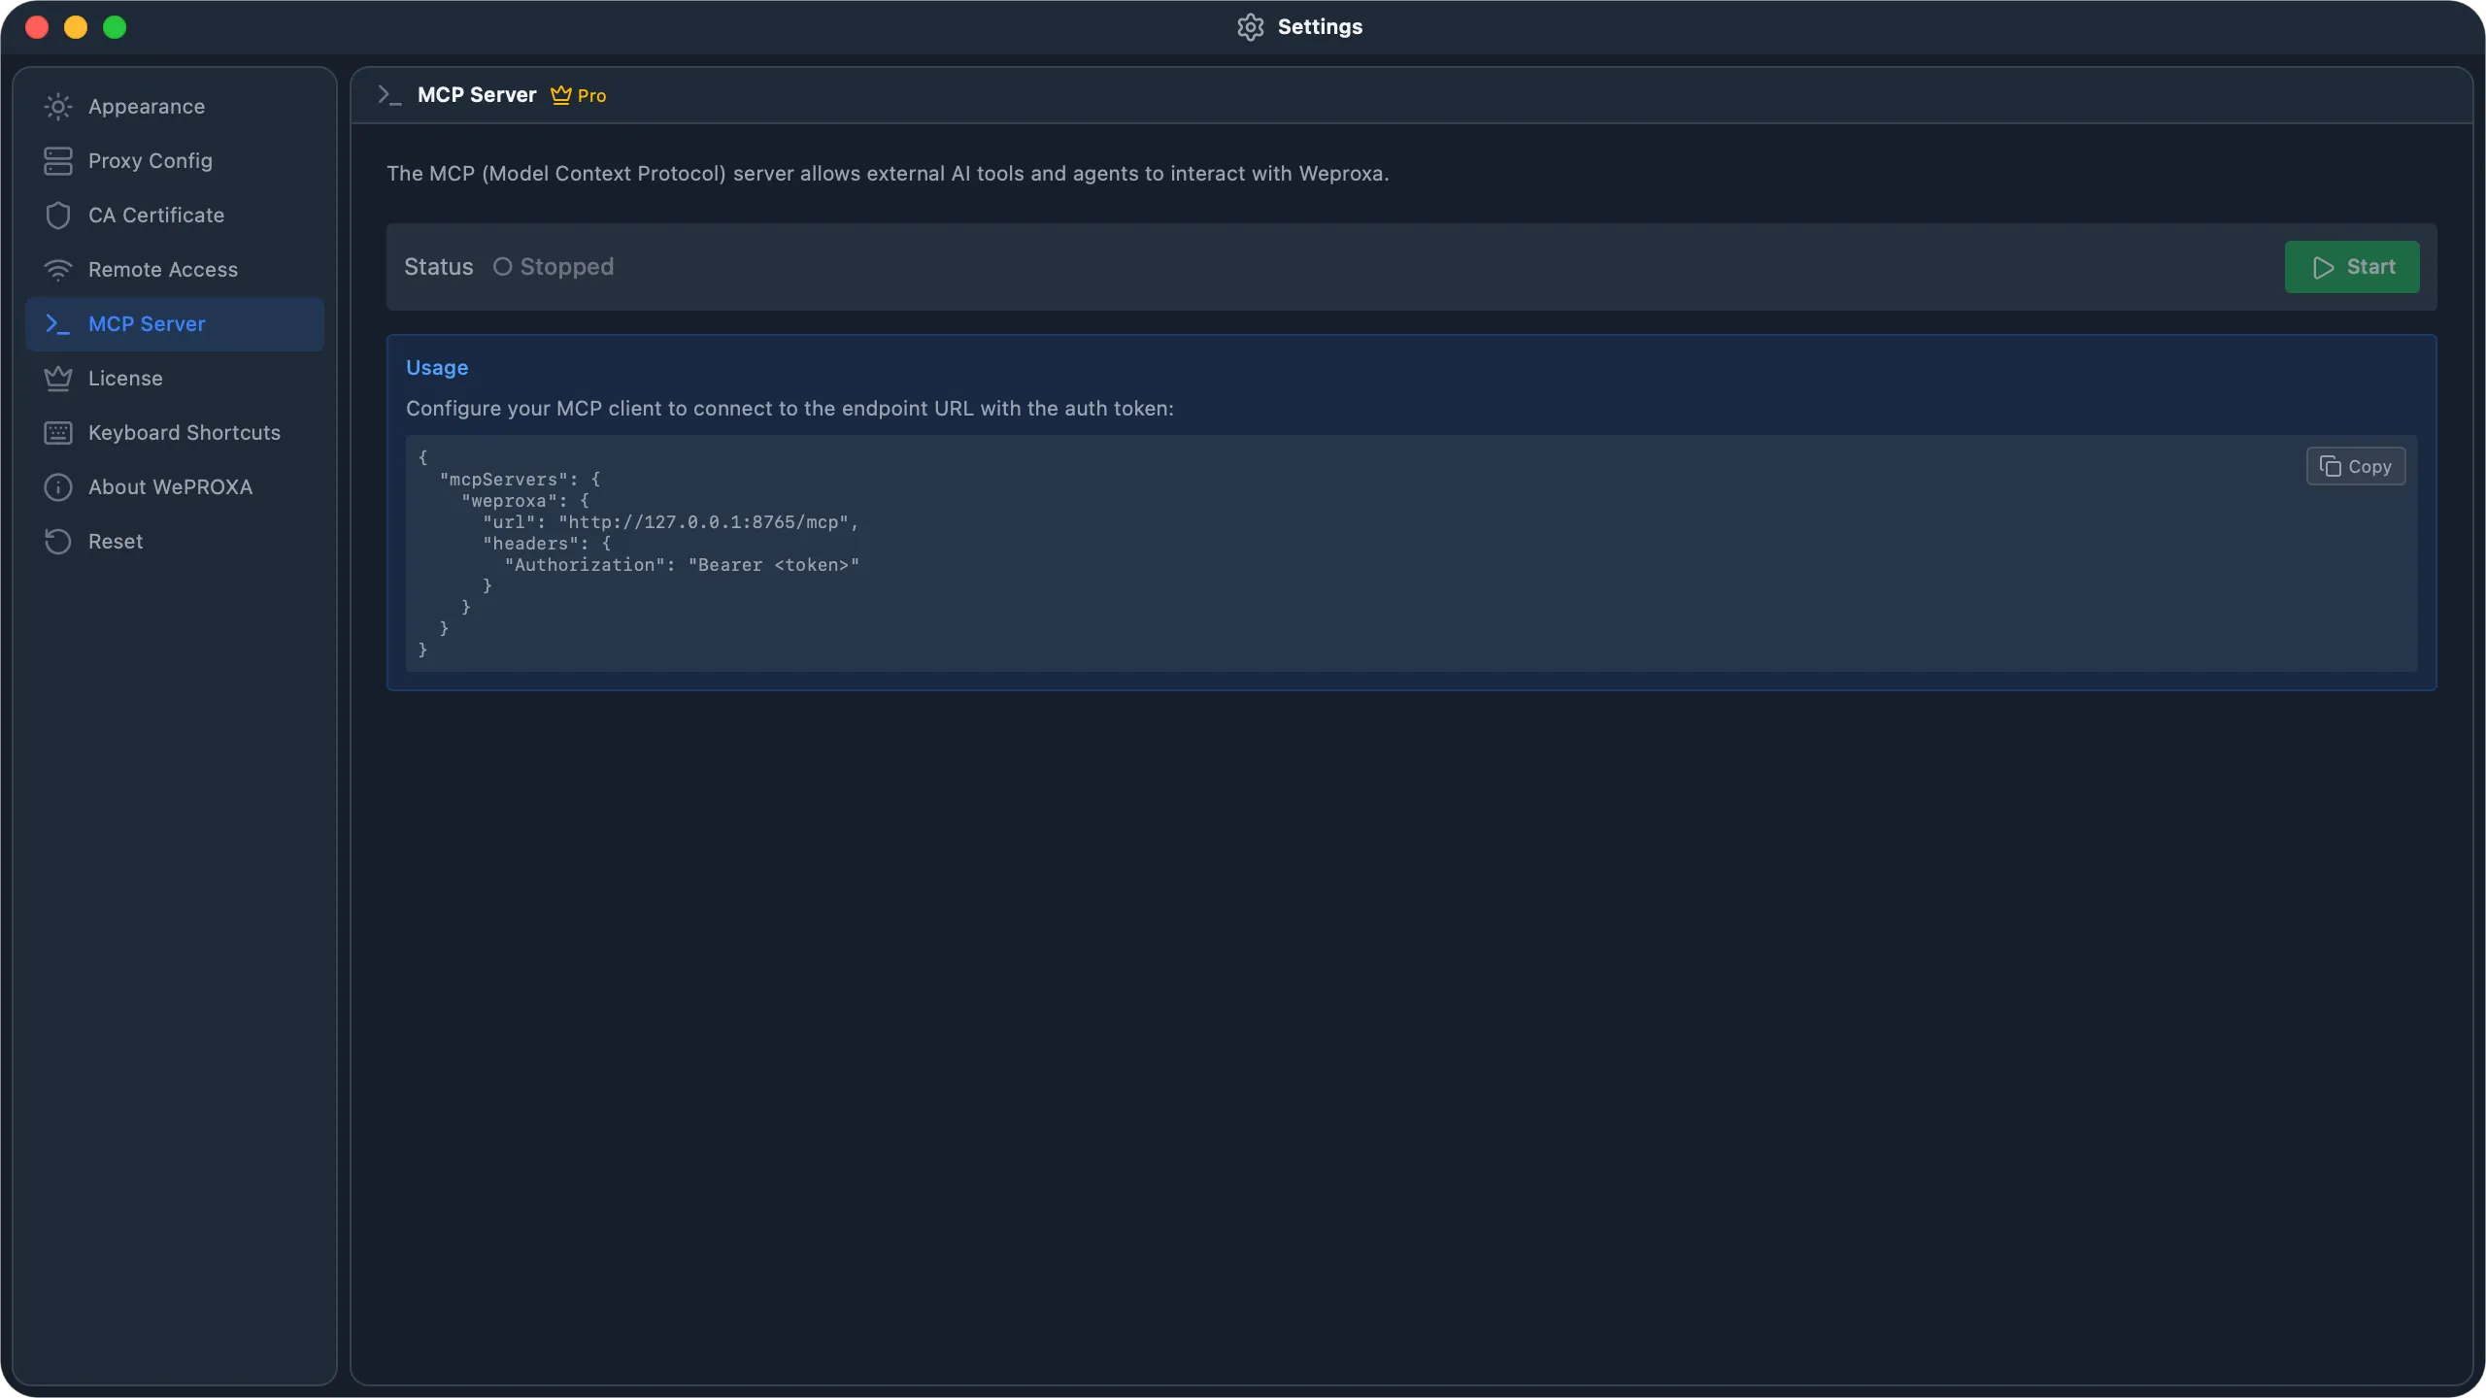
Task: Go to CA Certificate settings
Action: (175, 216)
